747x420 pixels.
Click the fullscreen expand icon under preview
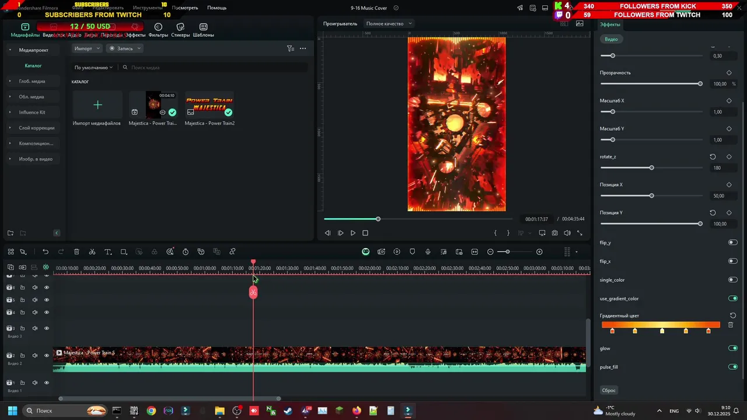pyautogui.click(x=580, y=233)
